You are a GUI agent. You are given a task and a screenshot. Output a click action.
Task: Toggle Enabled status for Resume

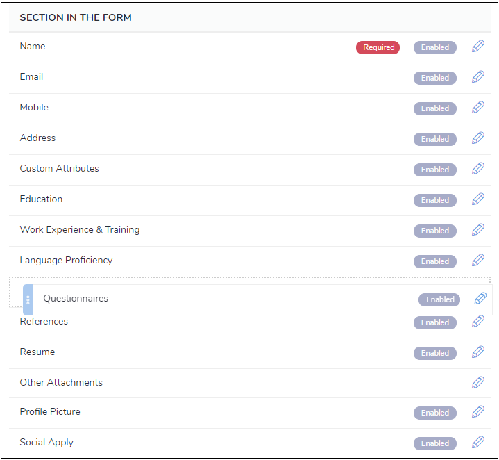pos(435,353)
